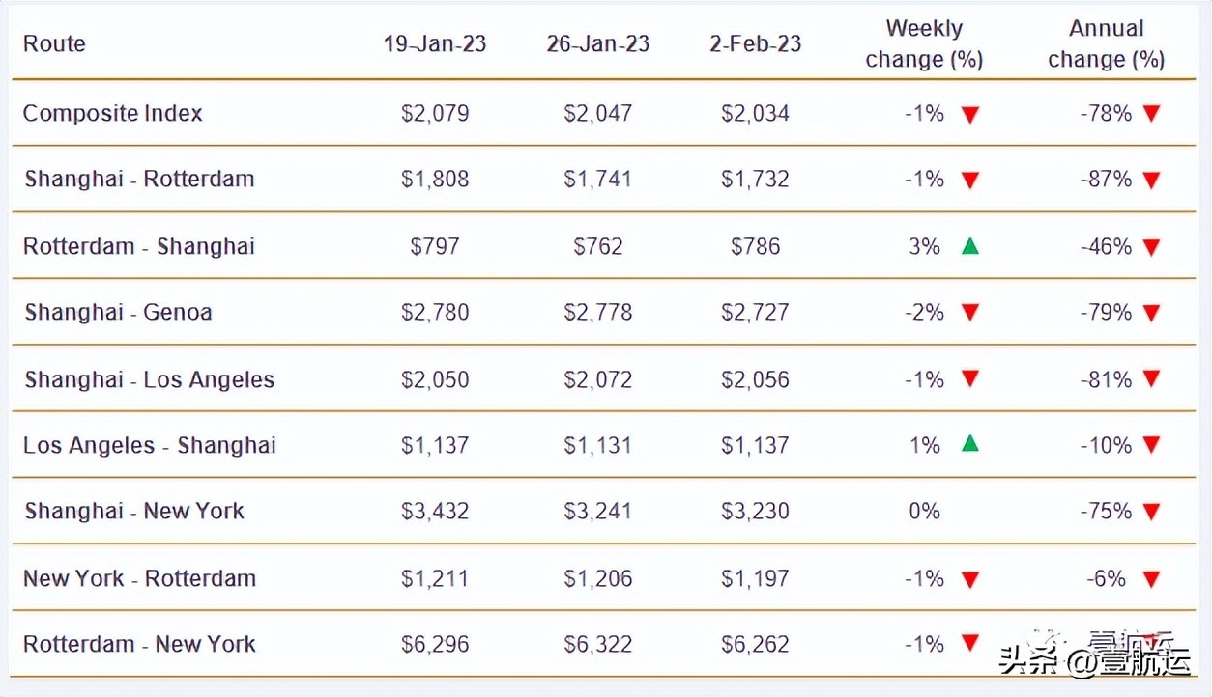Image resolution: width=1212 pixels, height=697 pixels.
Task: Click red annual arrow for Shanghai - New York
Action: pyautogui.click(x=1151, y=512)
